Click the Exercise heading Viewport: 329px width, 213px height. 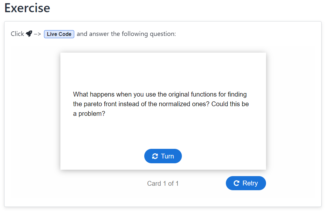click(x=27, y=8)
